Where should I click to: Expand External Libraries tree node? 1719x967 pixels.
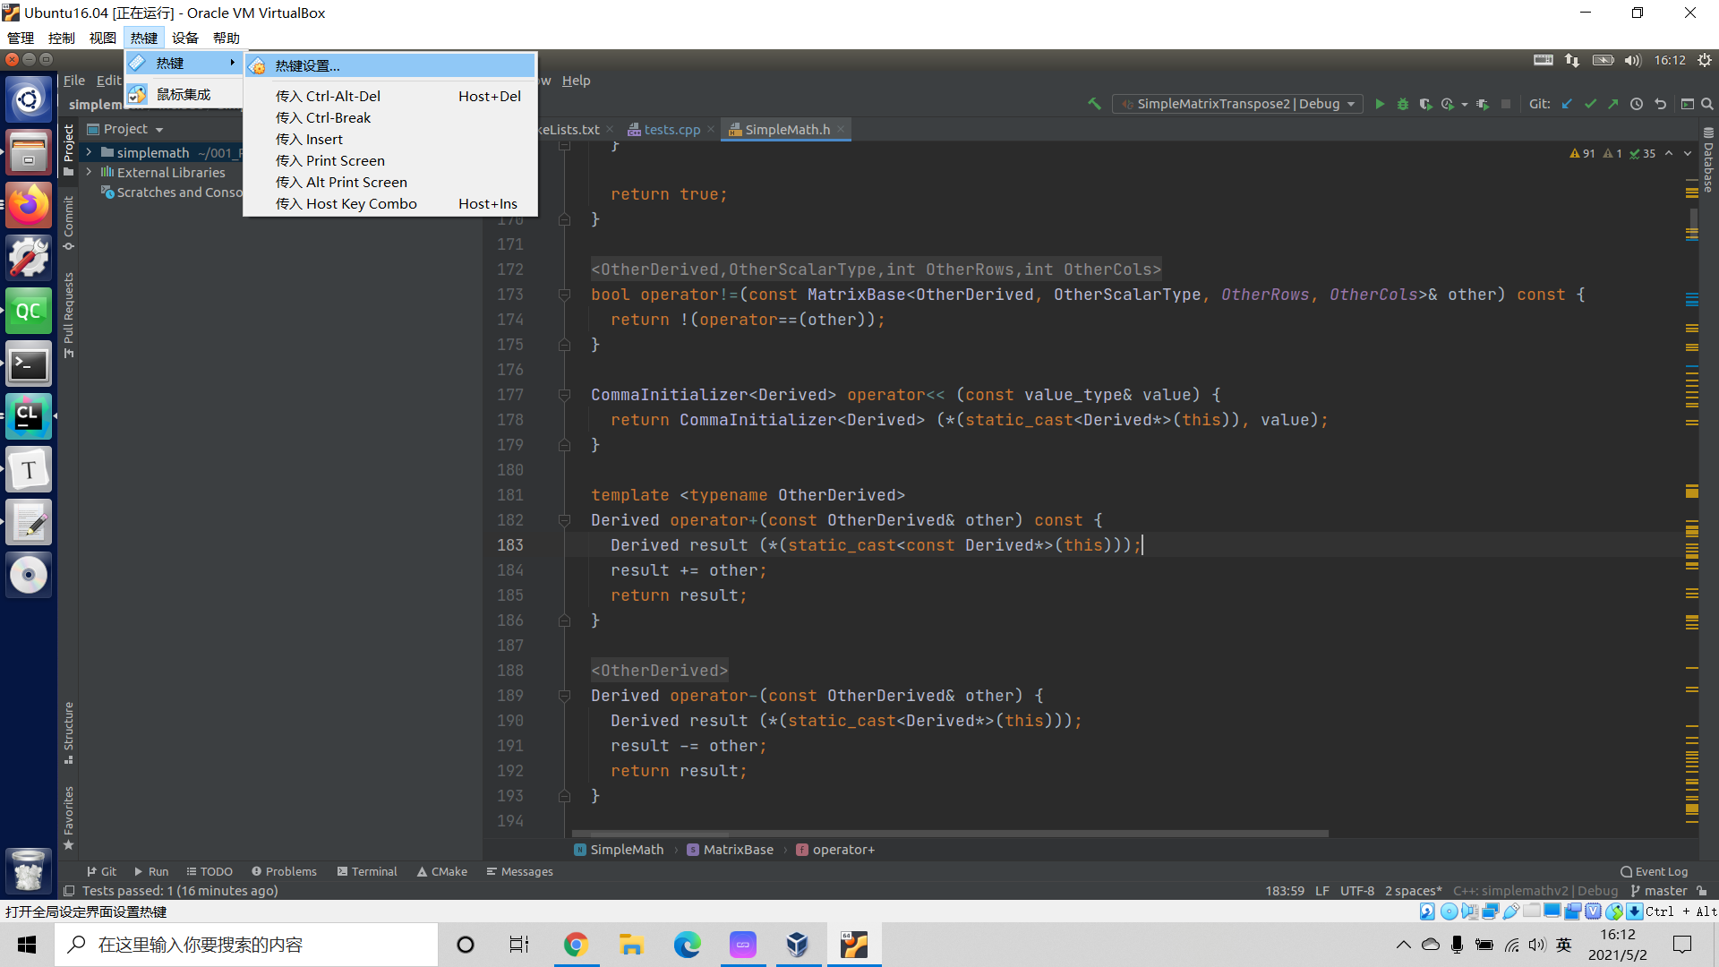[x=89, y=172]
